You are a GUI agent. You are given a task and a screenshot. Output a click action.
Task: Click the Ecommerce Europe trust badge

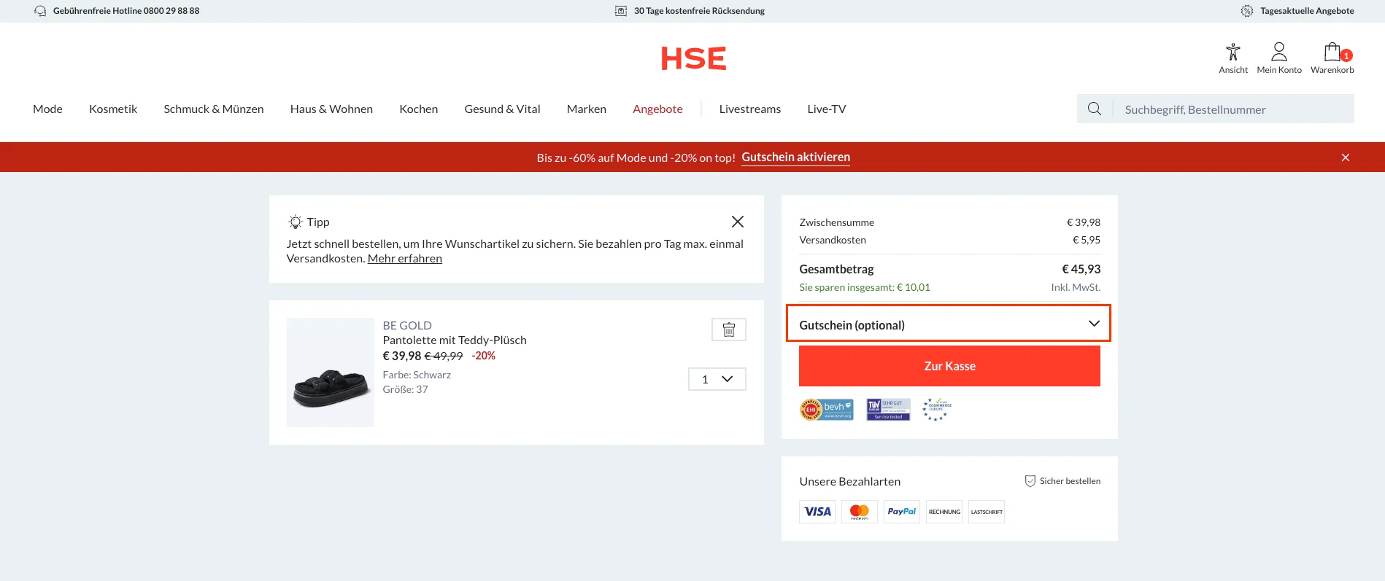click(937, 410)
